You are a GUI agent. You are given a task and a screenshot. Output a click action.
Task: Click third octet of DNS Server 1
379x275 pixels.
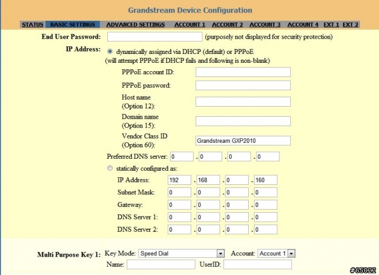click(x=237, y=217)
